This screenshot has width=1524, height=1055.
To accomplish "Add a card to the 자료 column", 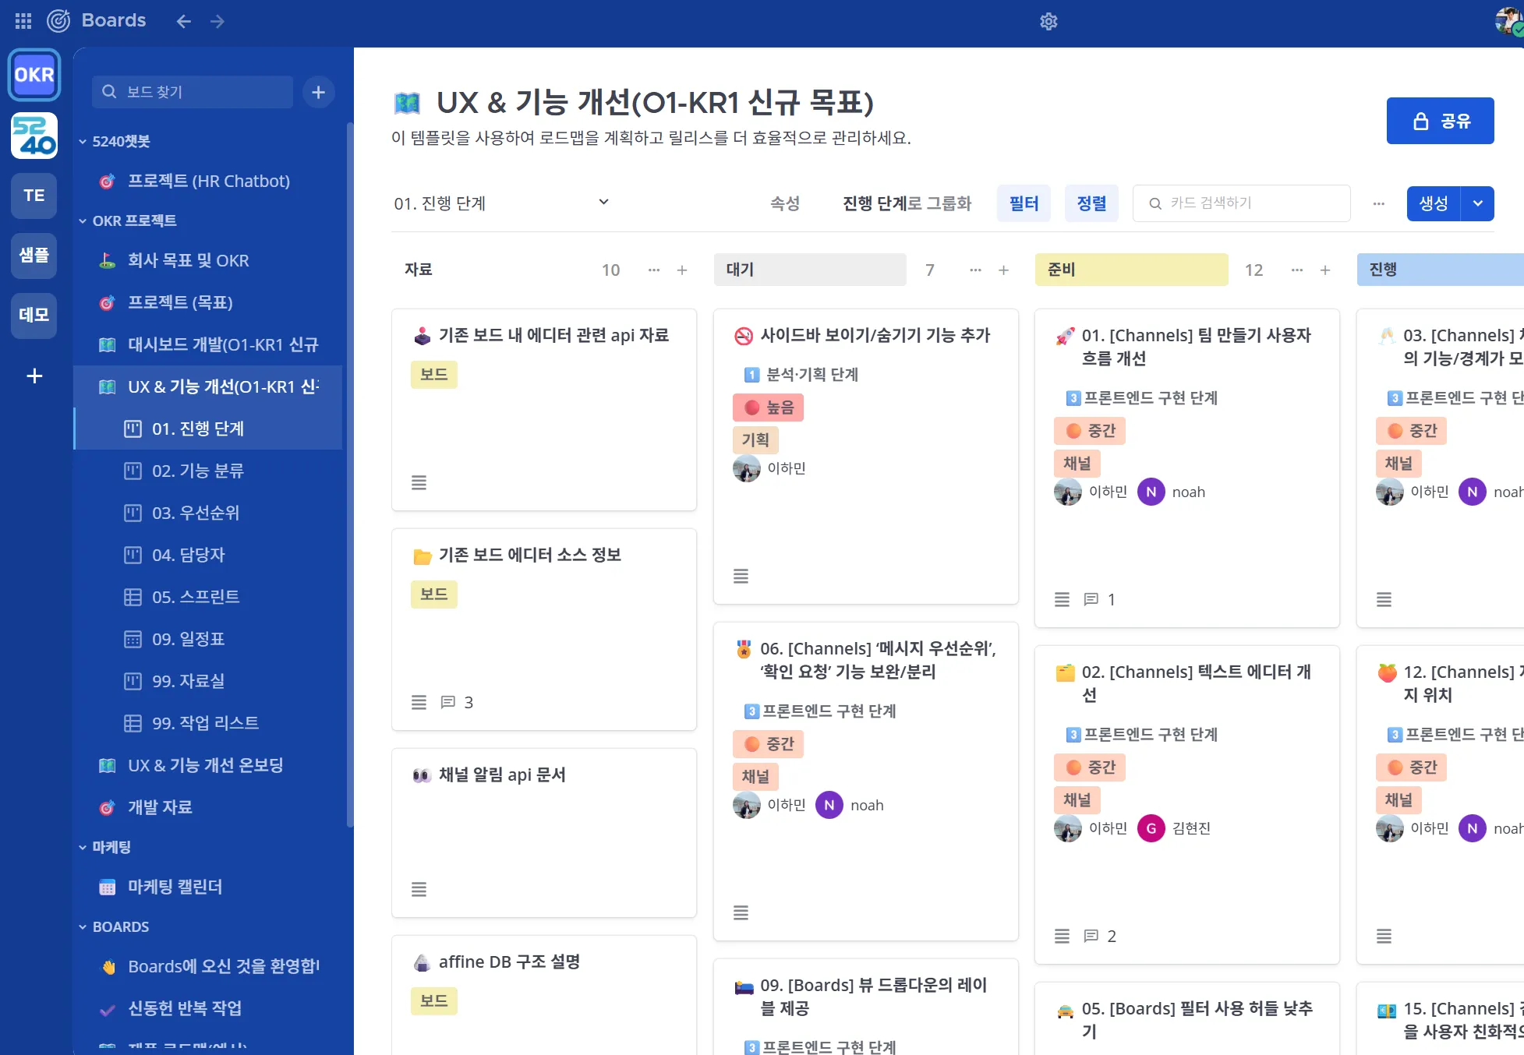I will tap(682, 270).
